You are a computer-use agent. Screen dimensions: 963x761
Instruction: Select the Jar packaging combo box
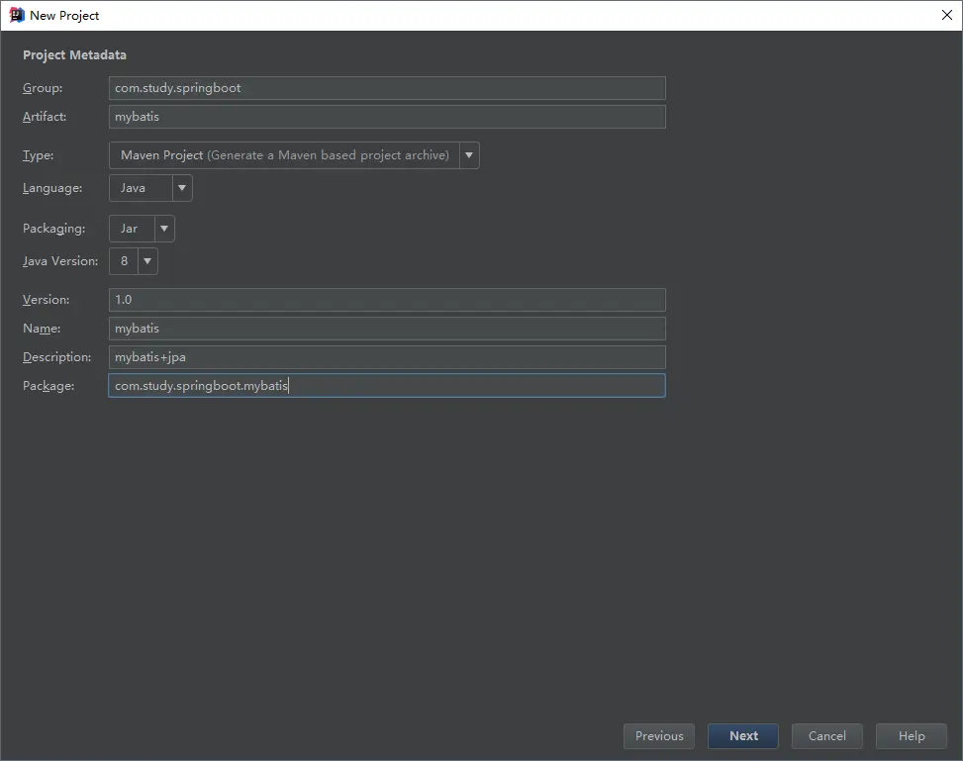pyautogui.click(x=142, y=229)
